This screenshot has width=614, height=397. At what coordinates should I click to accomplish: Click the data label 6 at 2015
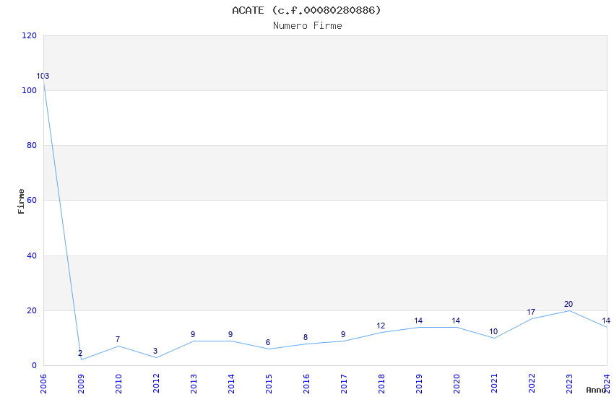coord(268,343)
